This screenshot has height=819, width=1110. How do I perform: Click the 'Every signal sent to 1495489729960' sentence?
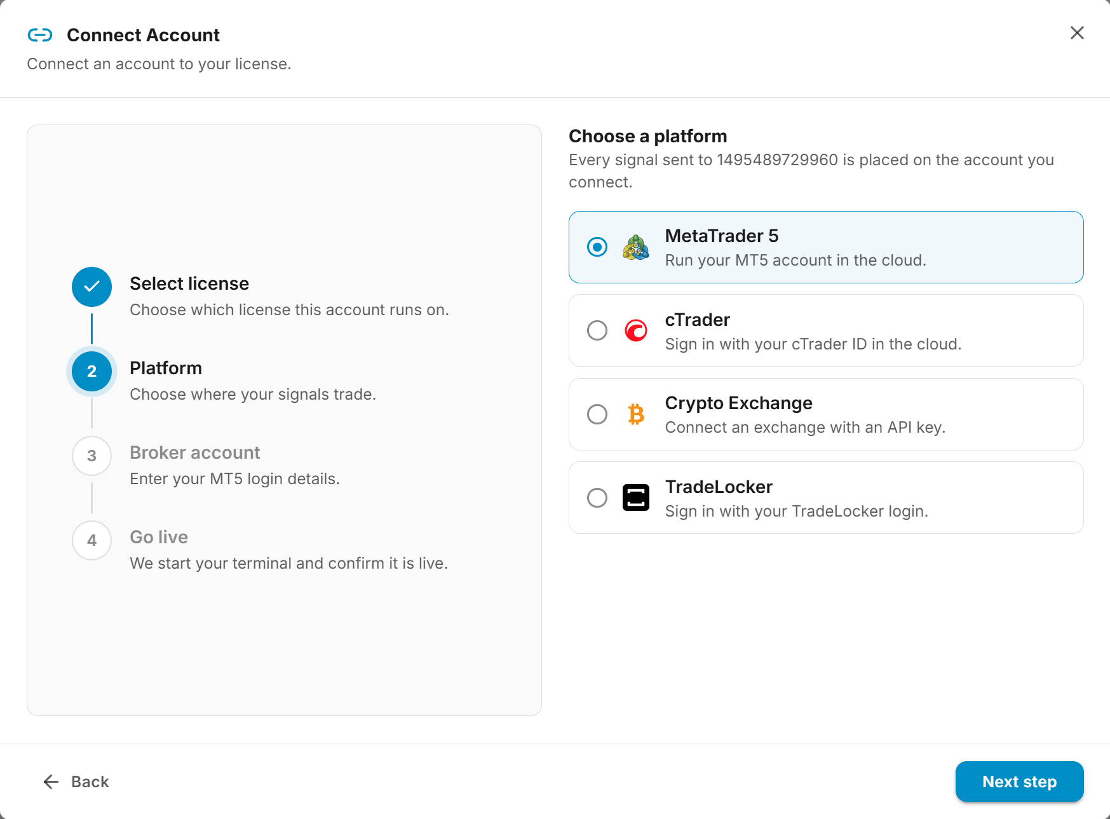point(811,171)
